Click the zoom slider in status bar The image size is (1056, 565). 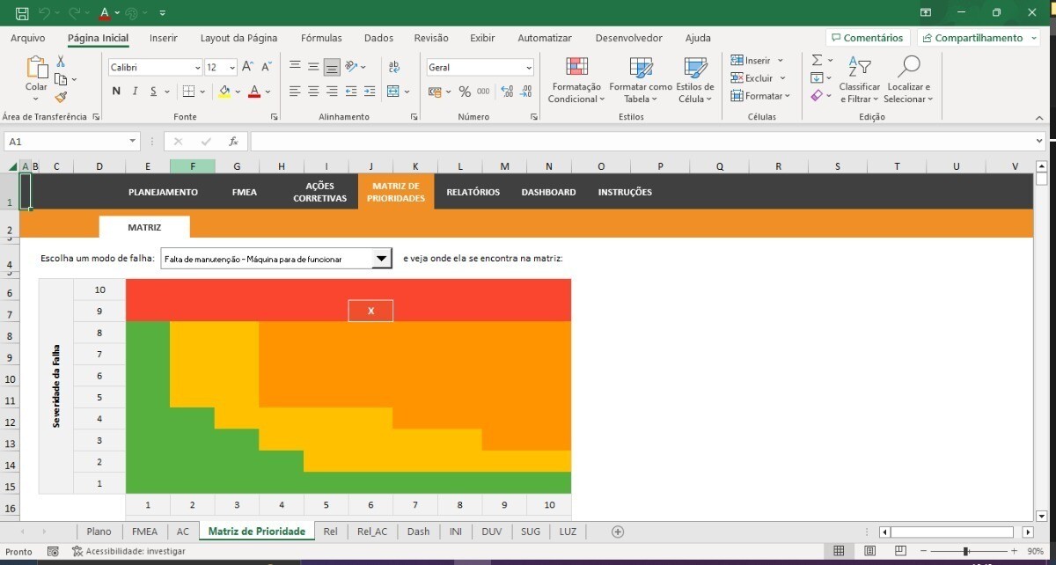966,551
